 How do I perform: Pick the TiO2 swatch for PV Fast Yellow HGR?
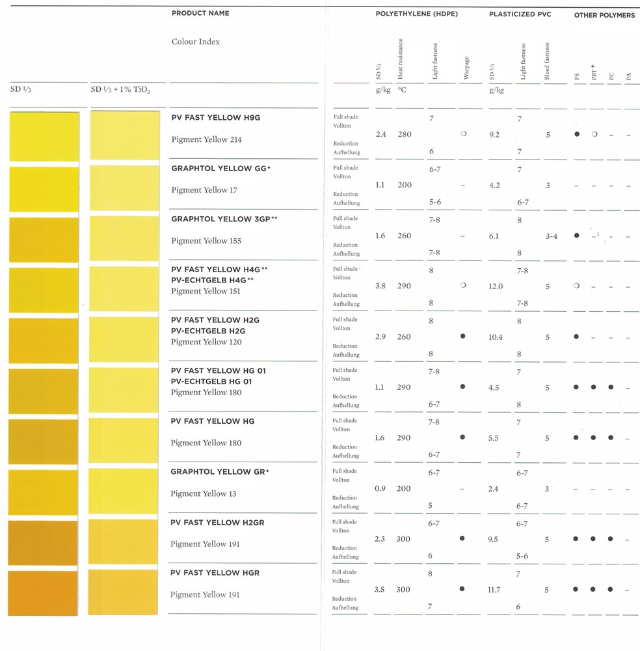pyautogui.click(x=123, y=592)
